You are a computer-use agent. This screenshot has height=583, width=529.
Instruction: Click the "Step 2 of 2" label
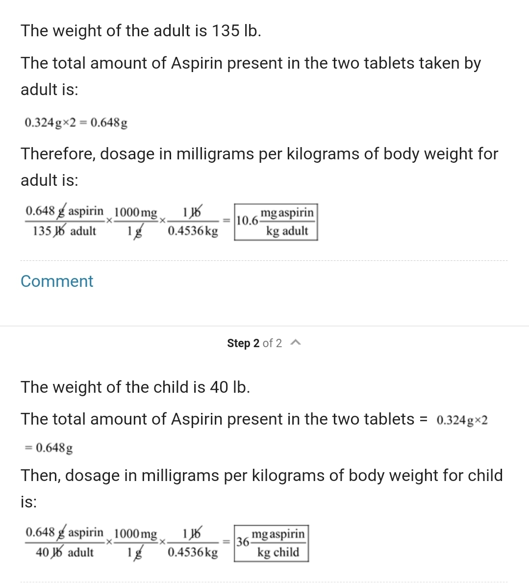pos(254,343)
